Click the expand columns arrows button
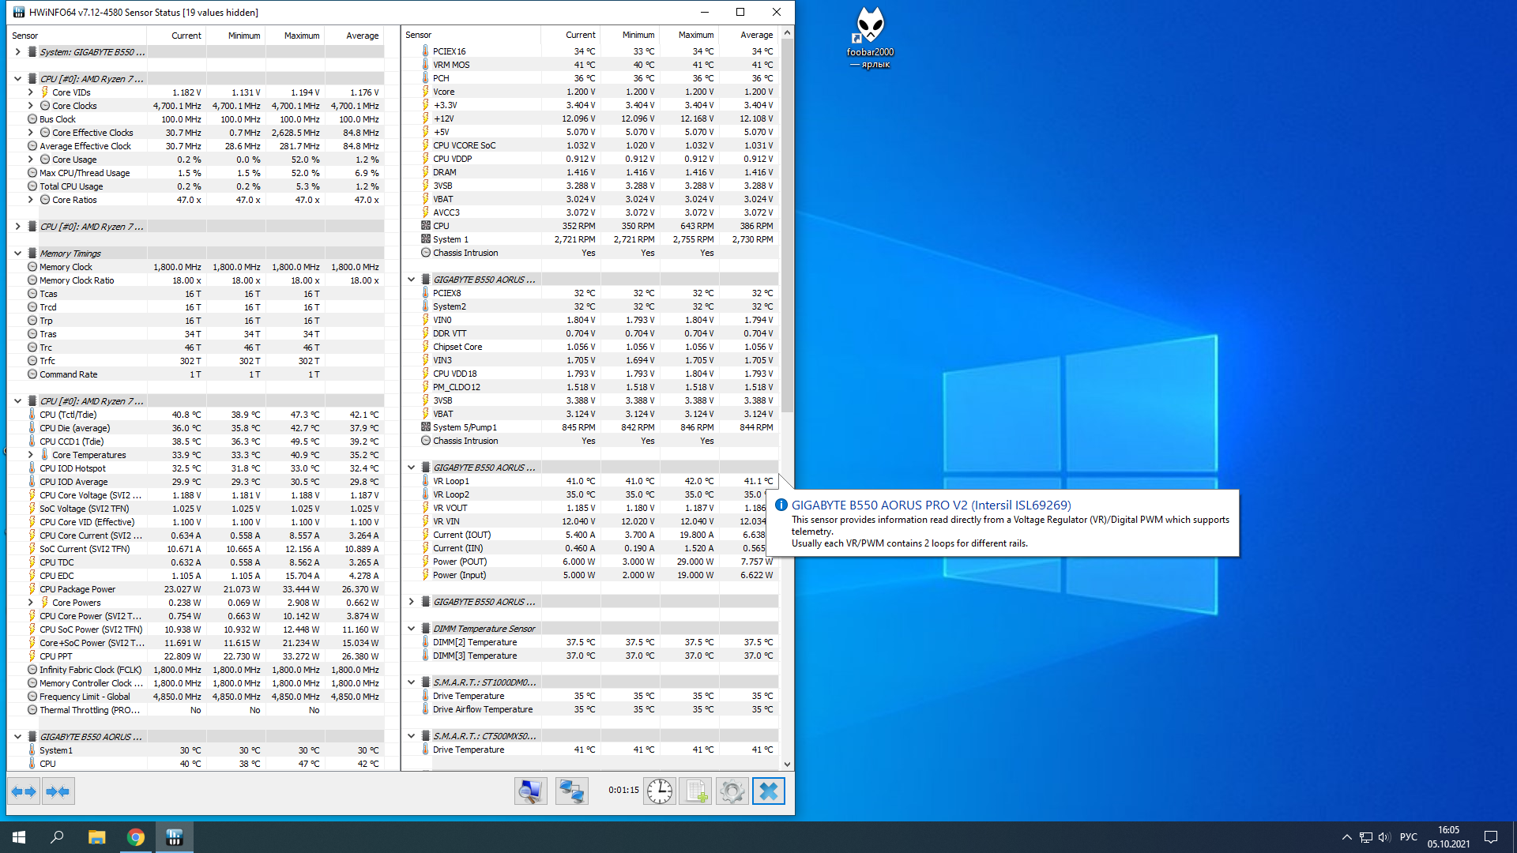The image size is (1517, 853). (x=24, y=791)
